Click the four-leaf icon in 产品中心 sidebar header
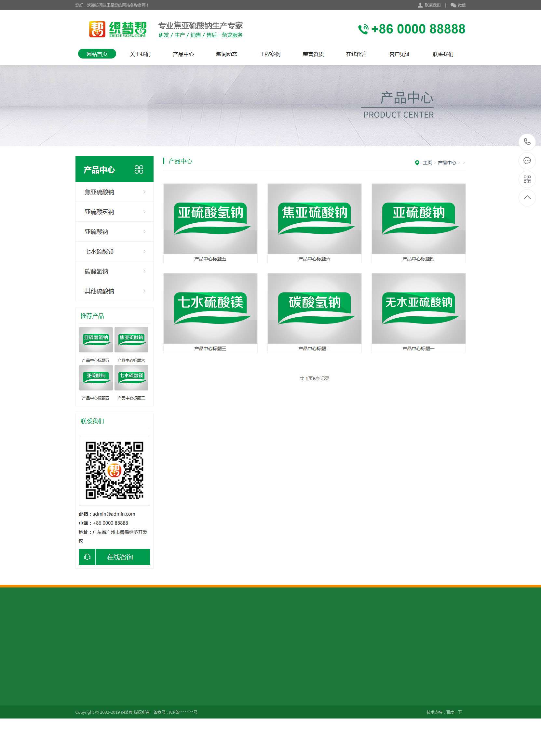Image resolution: width=541 pixels, height=738 pixels. 139,169
